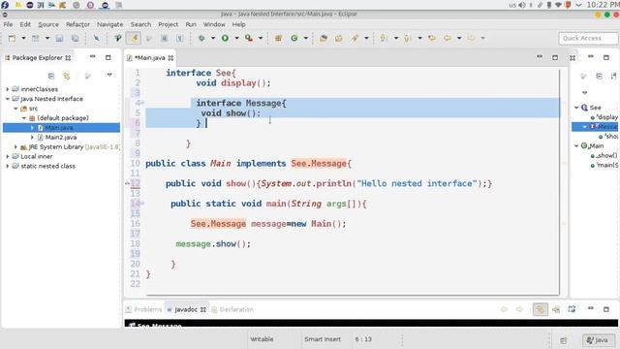
Task: Close the *Main.java editor tab
Action: click(x=170, y=58)
